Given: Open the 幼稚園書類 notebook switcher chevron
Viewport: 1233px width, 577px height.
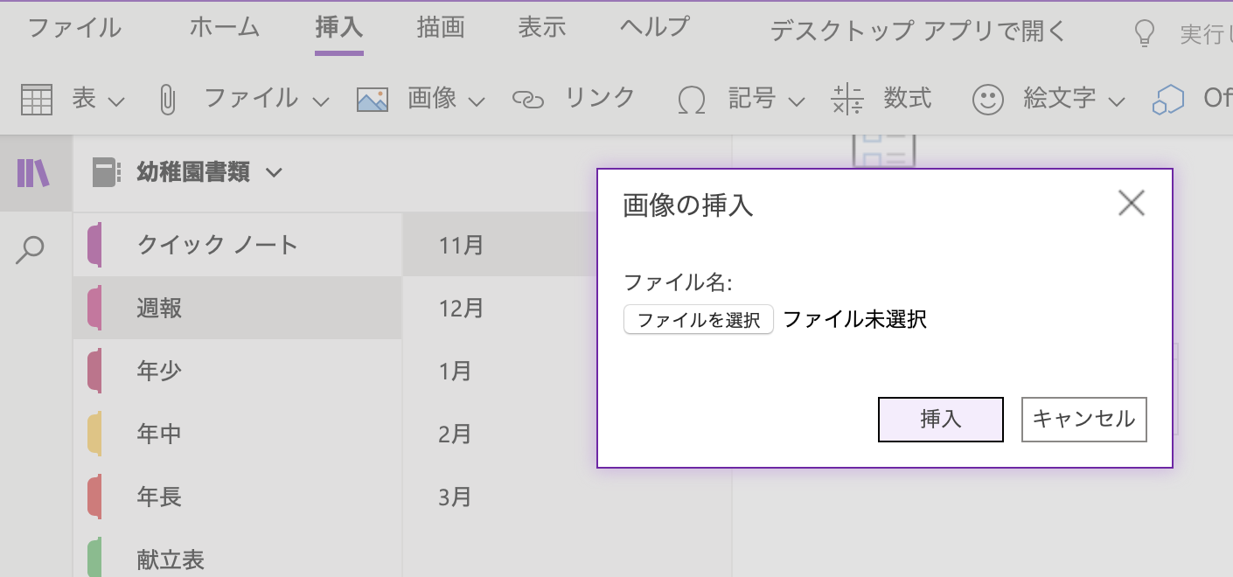Looking at the screenshot, I should click(x=273, y=173).
